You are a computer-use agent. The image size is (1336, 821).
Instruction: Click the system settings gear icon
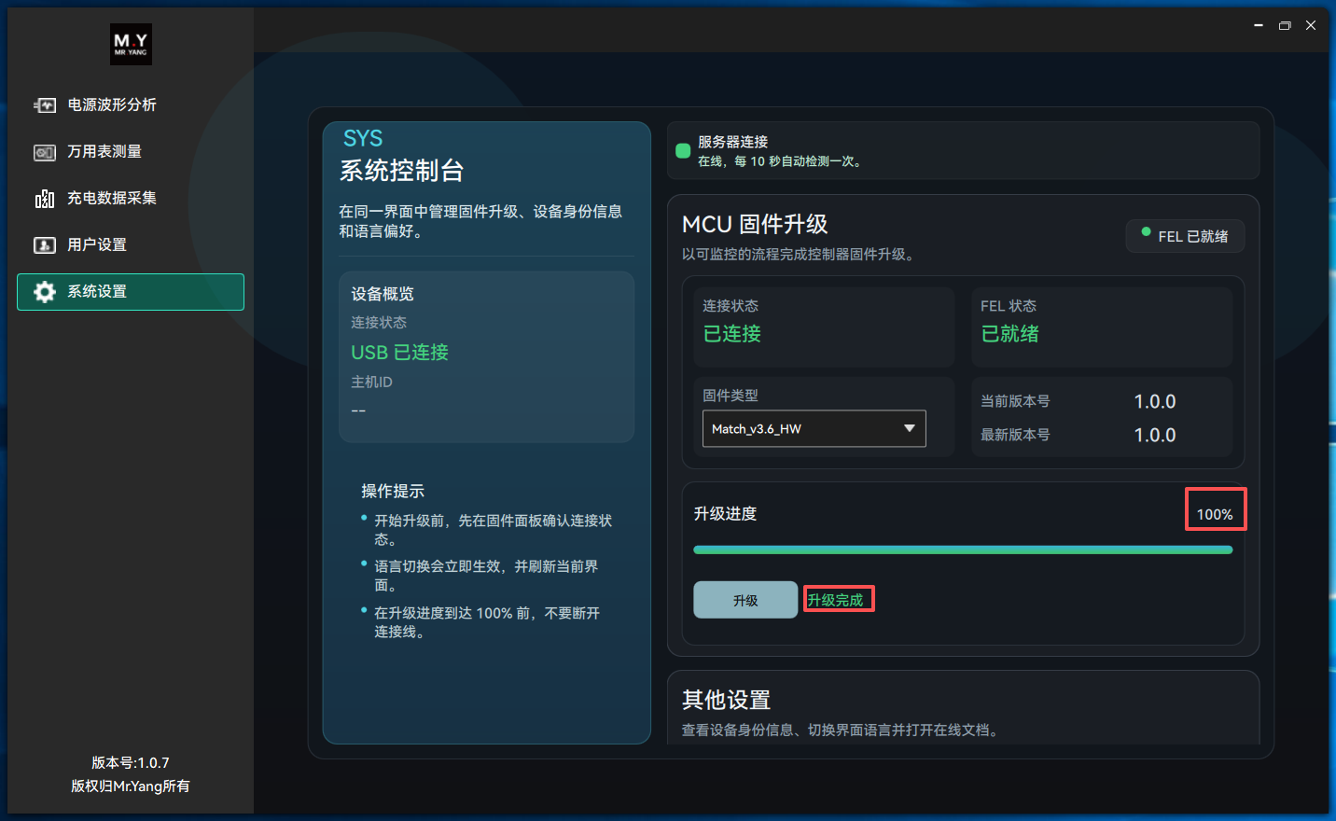[45, 292]
